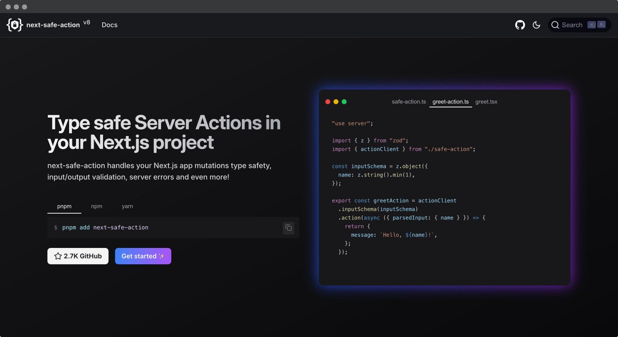Click the 2.7K GitHub stars button
Image resolution: width=618 pixels, height=337 pixels.
(78, 256)
